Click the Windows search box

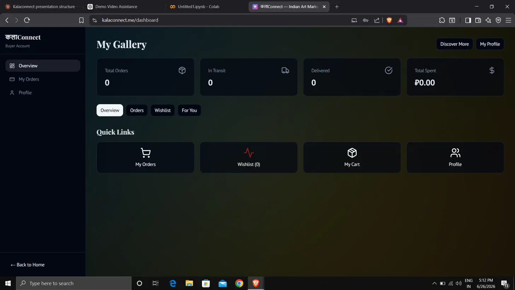[74, 283]
